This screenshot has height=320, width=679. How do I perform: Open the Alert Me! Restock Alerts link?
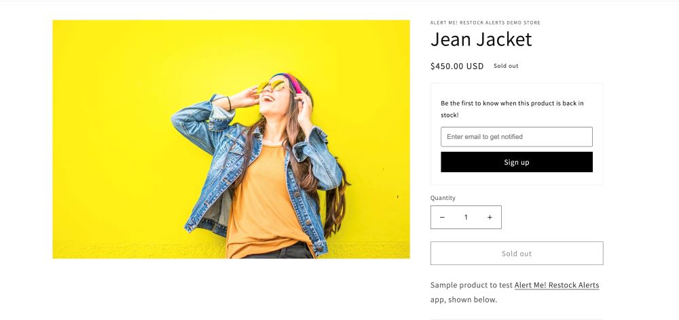pos(556,285)
